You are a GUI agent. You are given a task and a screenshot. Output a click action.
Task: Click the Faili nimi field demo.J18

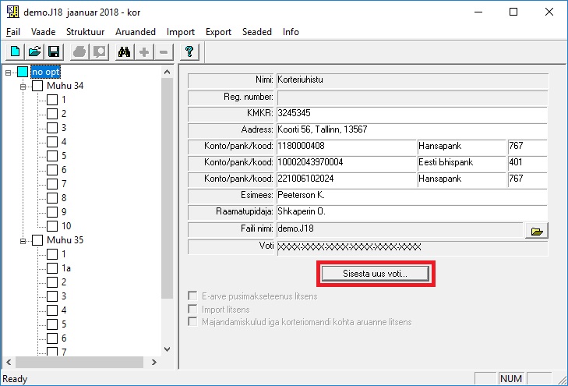[x=400, y=230]
